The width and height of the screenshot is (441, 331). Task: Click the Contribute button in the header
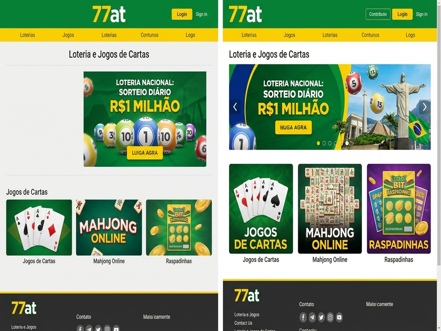tap(378, 14)
